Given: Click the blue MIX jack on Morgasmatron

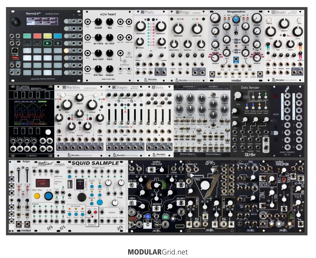Looking at the screenshot, I should tap(236, 59).
